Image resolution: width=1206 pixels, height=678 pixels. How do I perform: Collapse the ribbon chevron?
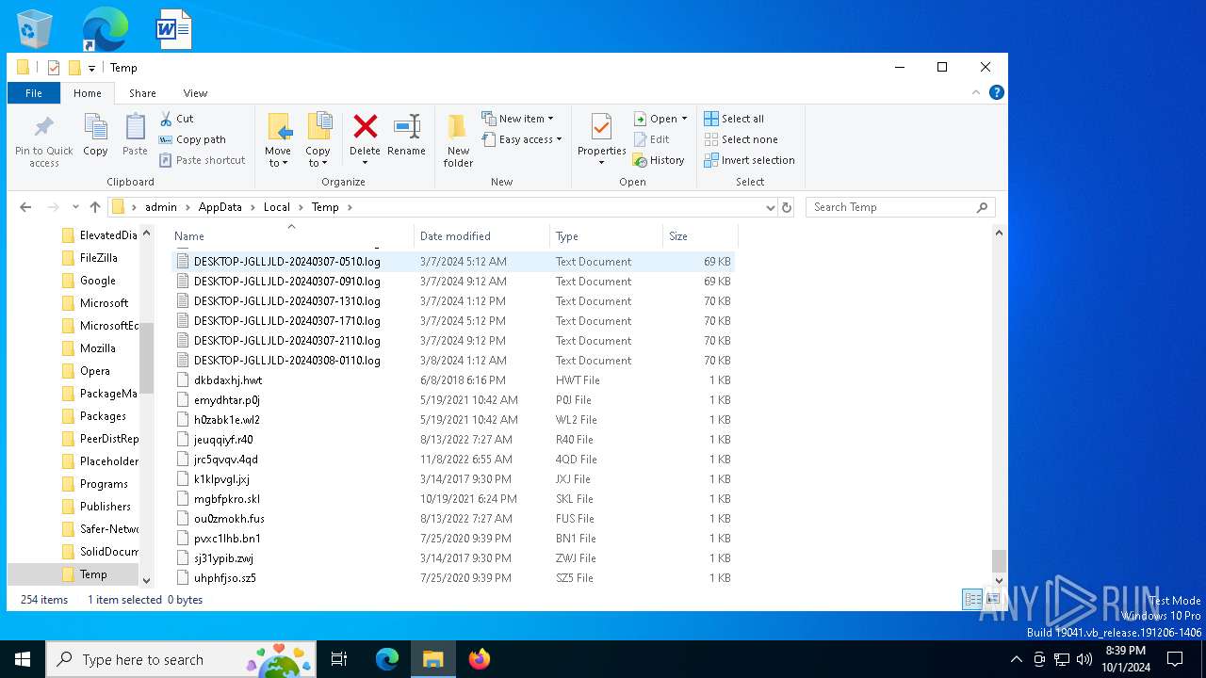click(976, 92)
